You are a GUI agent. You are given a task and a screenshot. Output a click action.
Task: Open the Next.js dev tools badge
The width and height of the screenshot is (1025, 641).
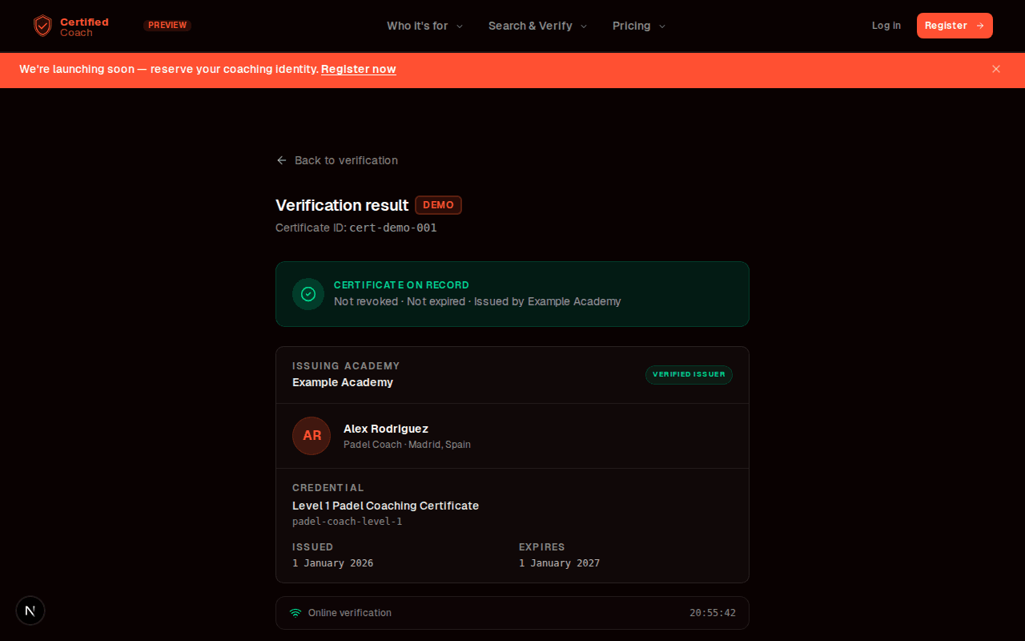click(30, 610)
